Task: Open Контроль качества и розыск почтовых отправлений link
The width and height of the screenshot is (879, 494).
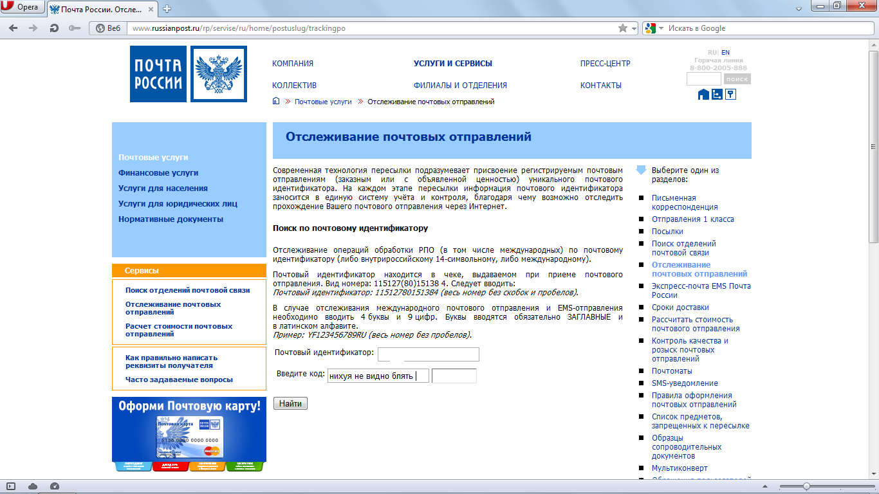Action: [690, 350]
